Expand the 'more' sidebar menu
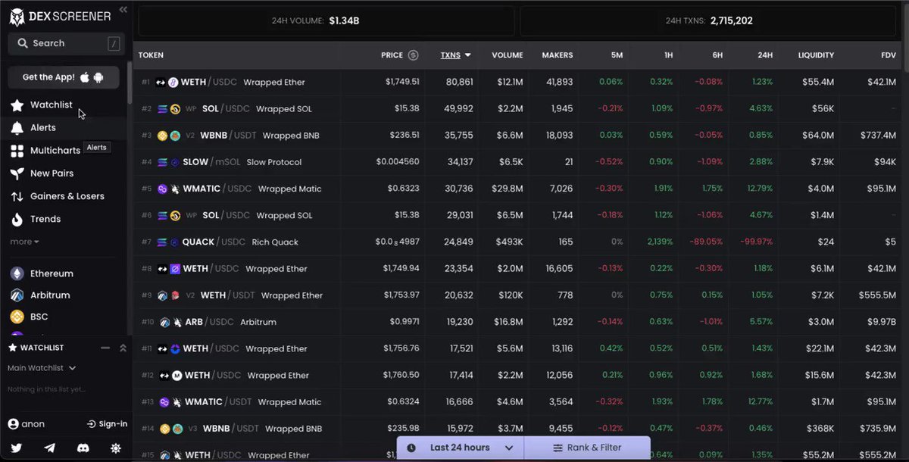This screenshot has width=909, height=462. [x=24, y=242]
